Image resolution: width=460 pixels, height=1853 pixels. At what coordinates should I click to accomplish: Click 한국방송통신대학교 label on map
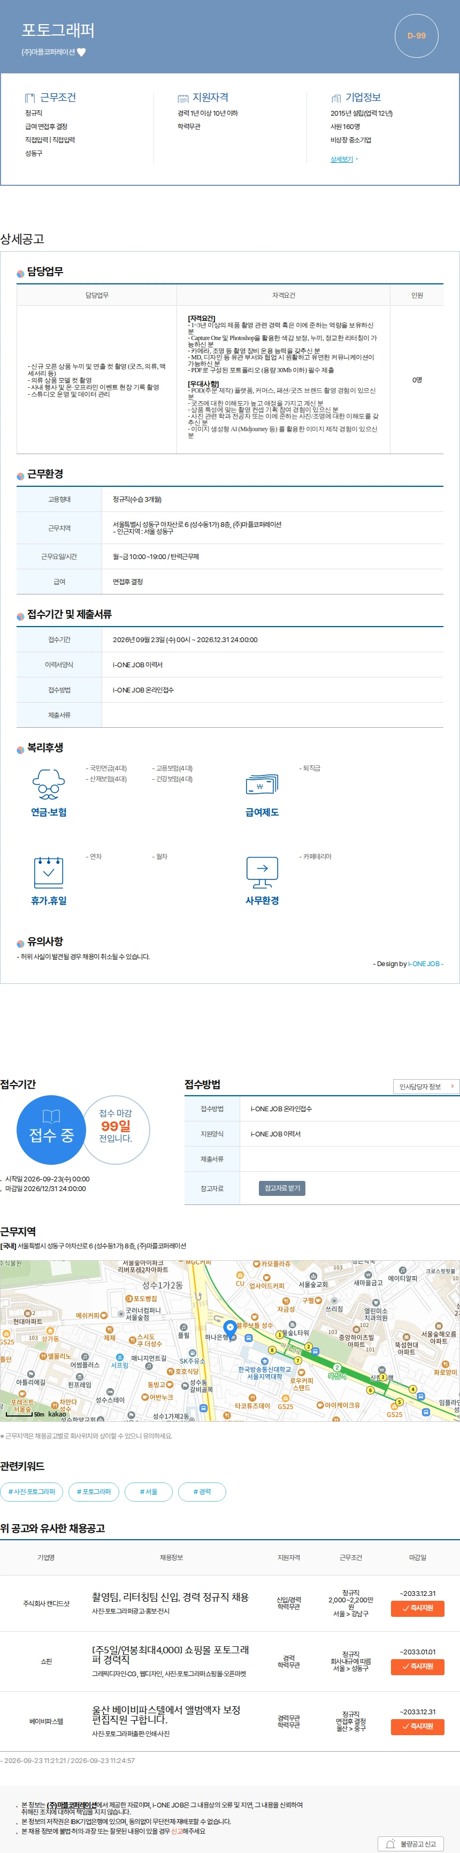(x=264, y=1373)
